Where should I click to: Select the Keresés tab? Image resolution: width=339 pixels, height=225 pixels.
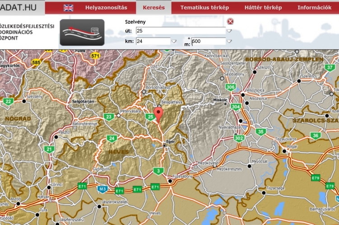point(153,8)
